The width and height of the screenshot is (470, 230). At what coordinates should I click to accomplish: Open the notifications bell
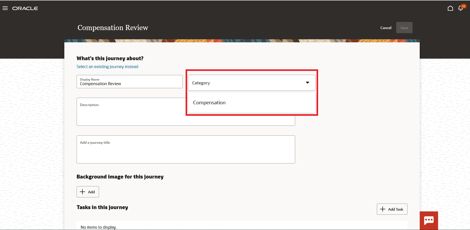[461, 8]
